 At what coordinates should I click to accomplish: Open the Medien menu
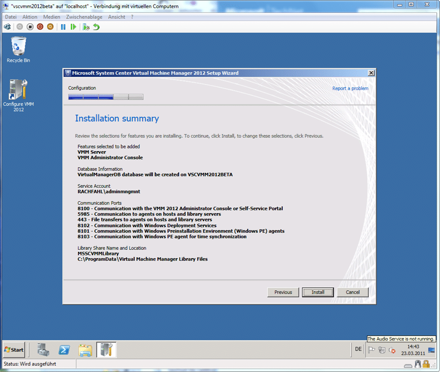click(52, 17)
